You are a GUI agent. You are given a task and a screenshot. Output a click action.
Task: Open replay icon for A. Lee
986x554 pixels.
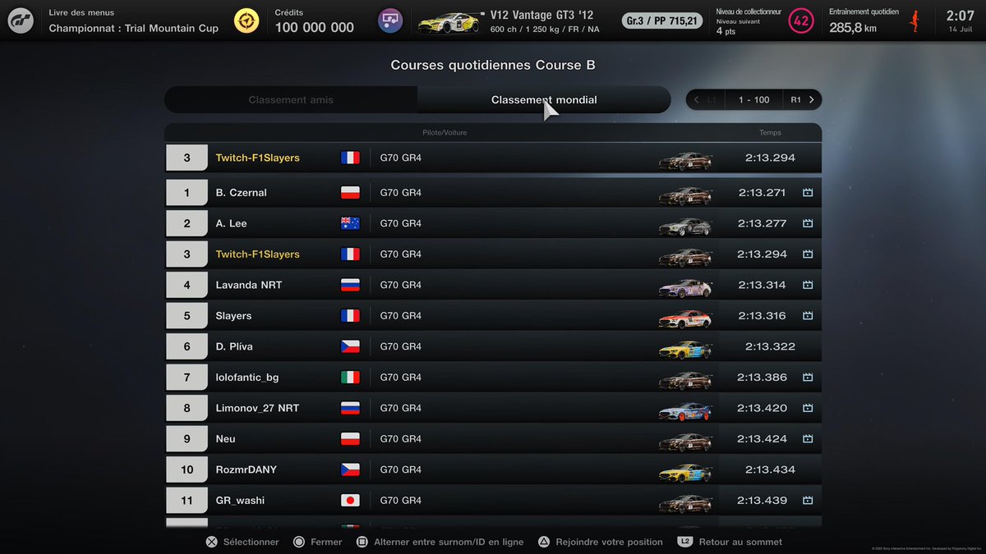pos(808,223)
